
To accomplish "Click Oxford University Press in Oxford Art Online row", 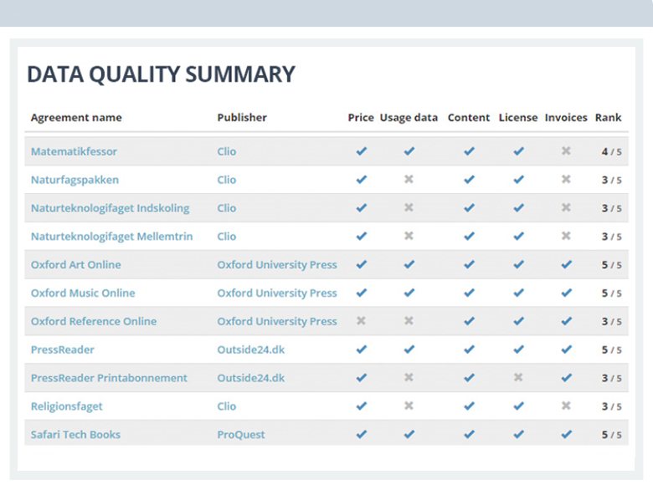I will tap(277, 265).
